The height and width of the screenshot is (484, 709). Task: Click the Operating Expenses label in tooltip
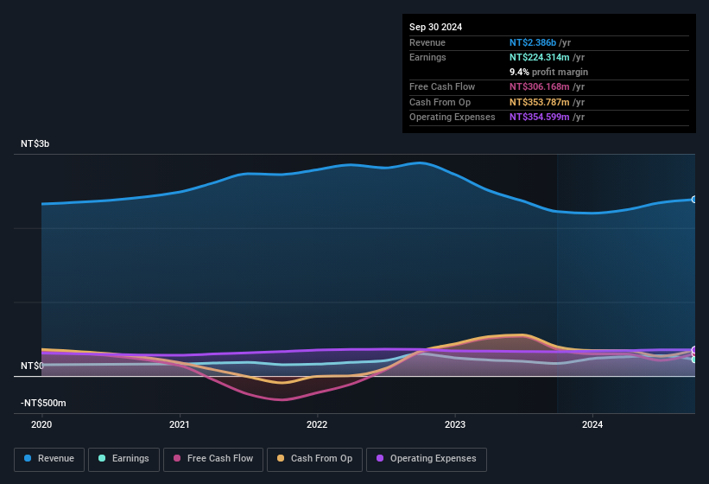tap(453, 118)
